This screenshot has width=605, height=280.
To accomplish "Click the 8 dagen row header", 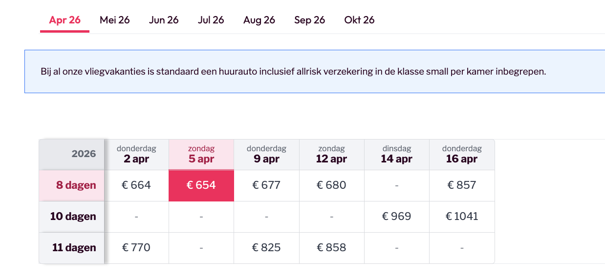I will click(x=72, y=185).
